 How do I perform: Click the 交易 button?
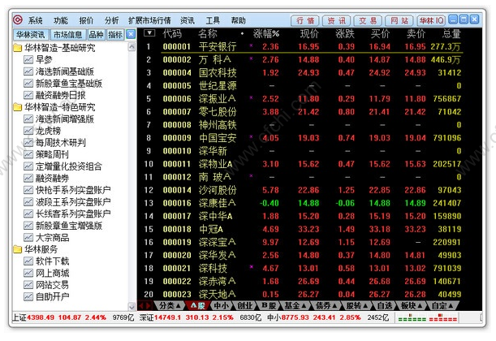coord(368,20)
